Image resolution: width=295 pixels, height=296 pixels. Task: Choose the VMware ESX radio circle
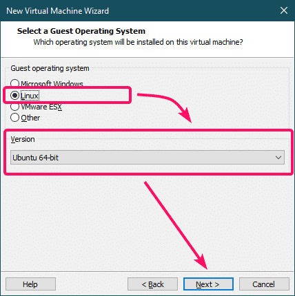click(x=14, y=107)
